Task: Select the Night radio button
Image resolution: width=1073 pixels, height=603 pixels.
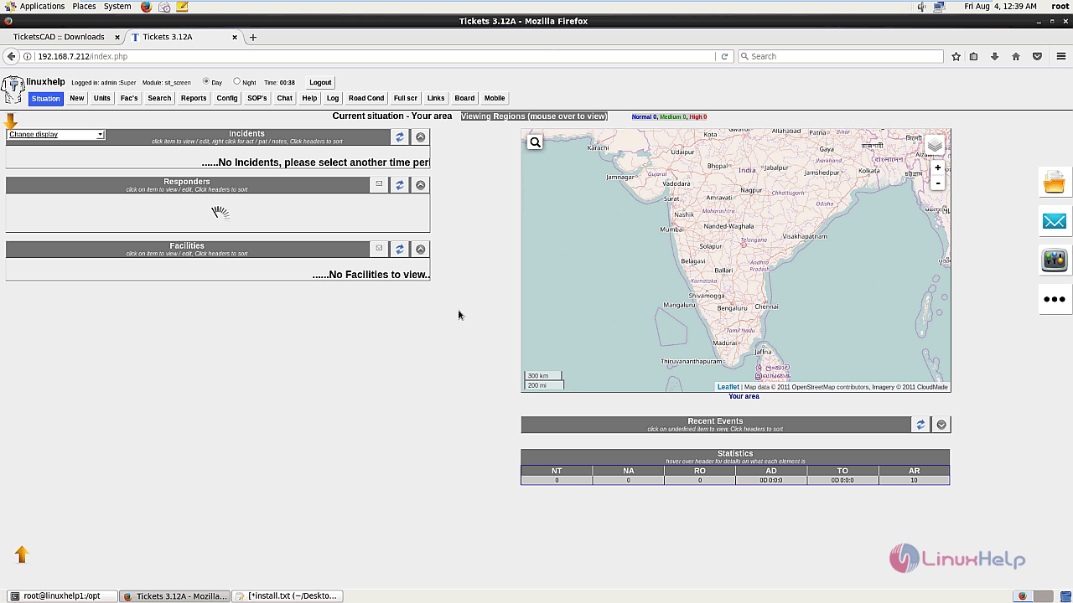Action: (x=236, y=81)
